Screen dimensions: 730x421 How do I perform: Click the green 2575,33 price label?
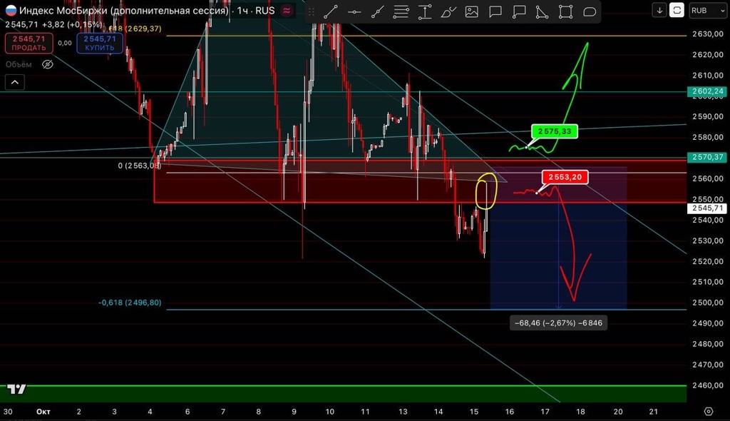(555, 132)
